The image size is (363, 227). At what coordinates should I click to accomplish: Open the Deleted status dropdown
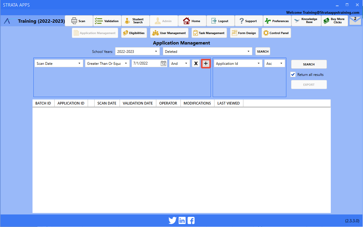[208, 51]
